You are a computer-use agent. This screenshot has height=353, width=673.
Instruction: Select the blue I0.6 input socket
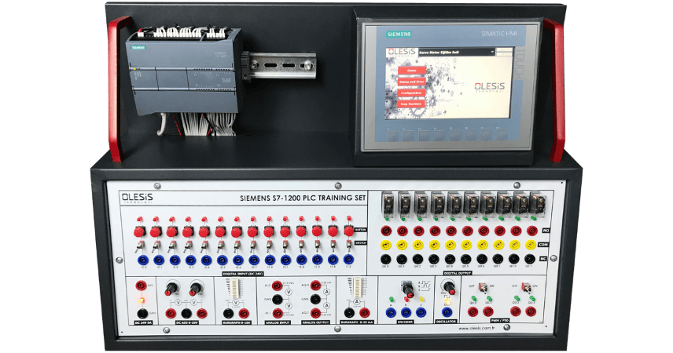pyautogui.click(x=238, y=260)
